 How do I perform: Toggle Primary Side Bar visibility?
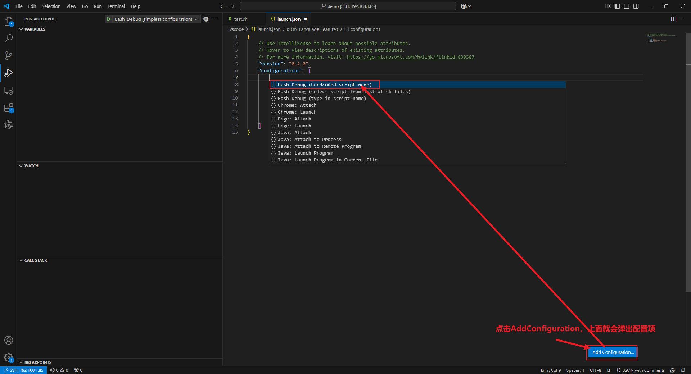click(617, 6)
